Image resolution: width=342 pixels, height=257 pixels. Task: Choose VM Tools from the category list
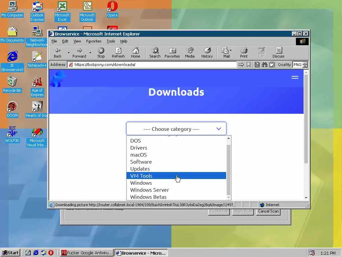click(176, 176)
